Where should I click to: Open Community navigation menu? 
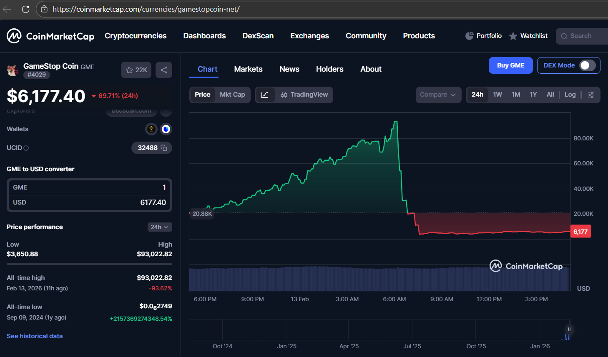(366, 36)
